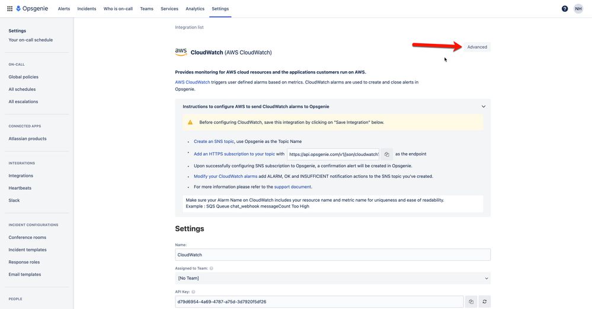Screen dimensions: 592x309
Task: Click the AWS logo icon
Action: coord(181,52)
